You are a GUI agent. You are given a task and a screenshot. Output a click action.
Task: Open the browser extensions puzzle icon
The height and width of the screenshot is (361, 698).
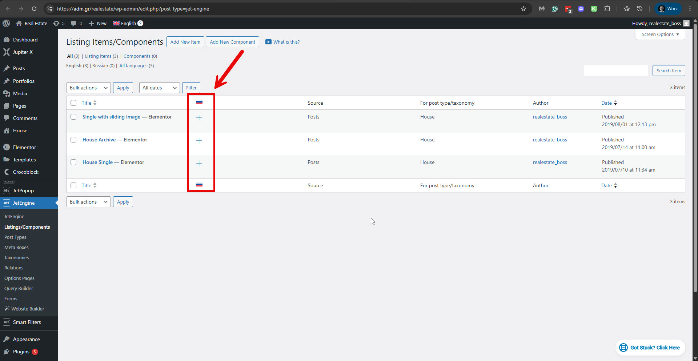(607, 9)
